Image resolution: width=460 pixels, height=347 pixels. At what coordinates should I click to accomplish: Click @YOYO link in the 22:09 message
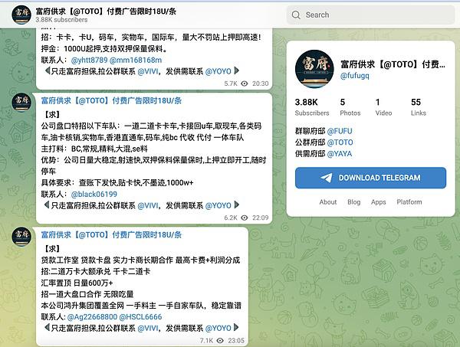point(219,205)
